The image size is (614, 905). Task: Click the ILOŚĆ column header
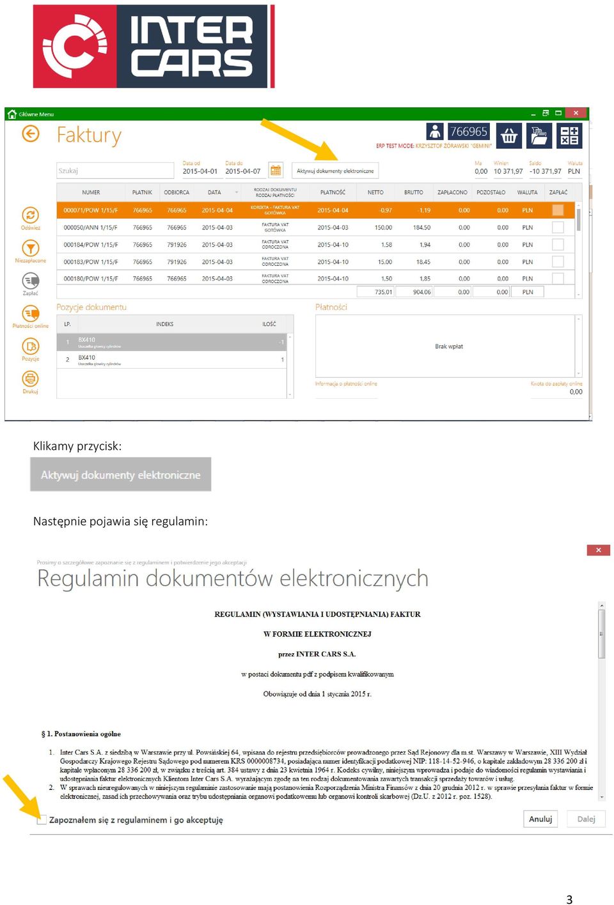click(x=269, y=324)
